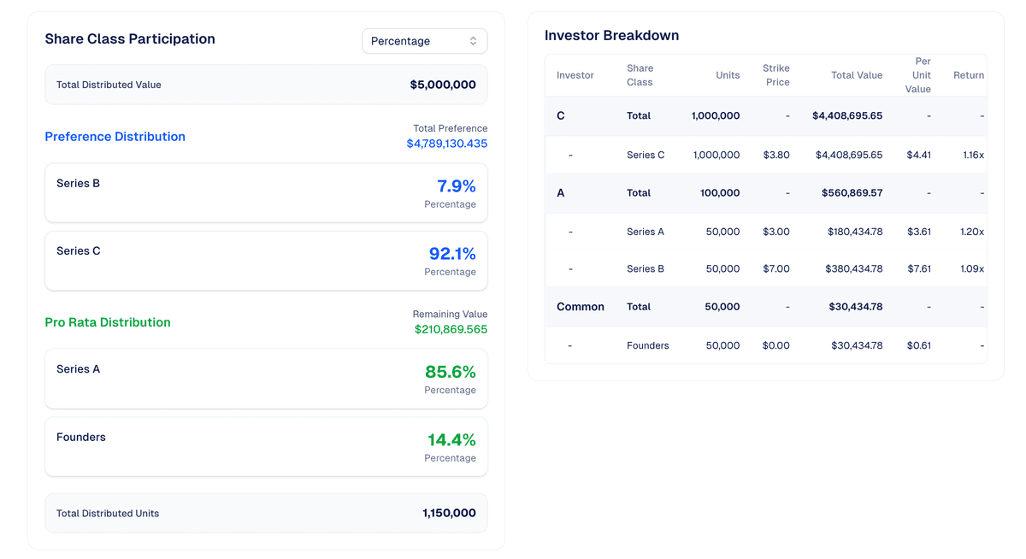
Task: Select the Common investor total row
Action: click(765, 307)
